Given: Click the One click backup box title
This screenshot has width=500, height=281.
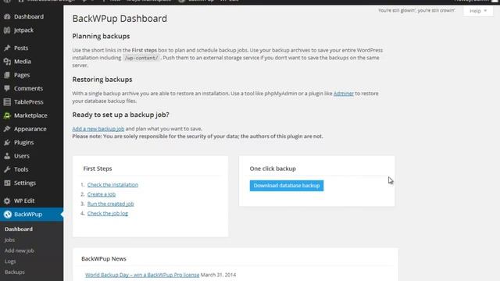Looking at the screenshot, I should 273,169.
